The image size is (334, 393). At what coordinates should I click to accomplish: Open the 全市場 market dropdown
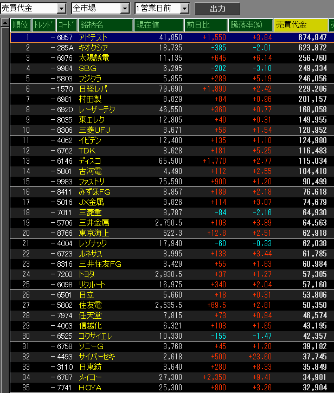tap(125, 9)
